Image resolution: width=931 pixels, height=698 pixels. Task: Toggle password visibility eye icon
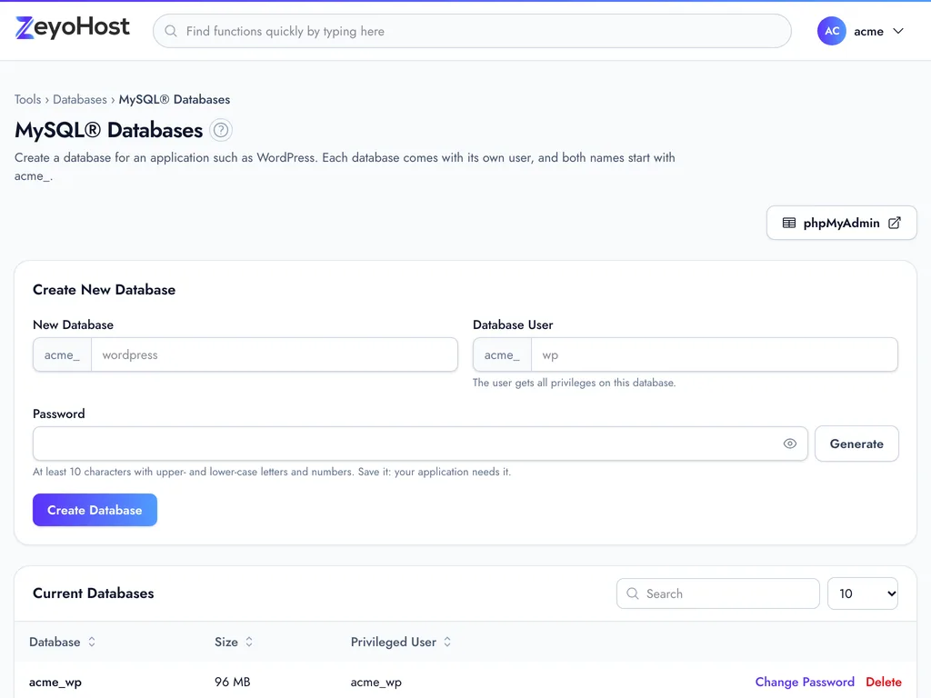click(790, 444)
